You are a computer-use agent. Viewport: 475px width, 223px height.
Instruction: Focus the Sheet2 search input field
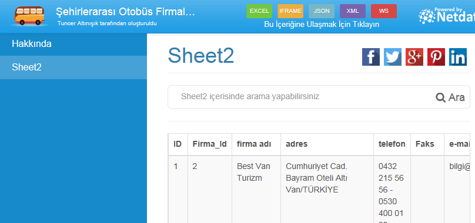(x=300, y=97)
